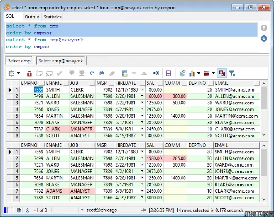Click the SAL column header in bottom grid
This screenshot has width=274, height=217.
coord(153,145)
